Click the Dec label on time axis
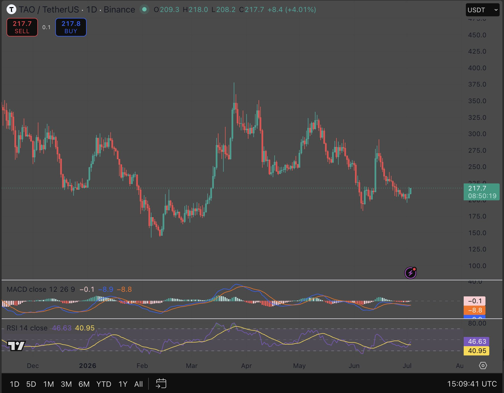The height and width of the screenshot is (393, 504). tap(33, 366)
